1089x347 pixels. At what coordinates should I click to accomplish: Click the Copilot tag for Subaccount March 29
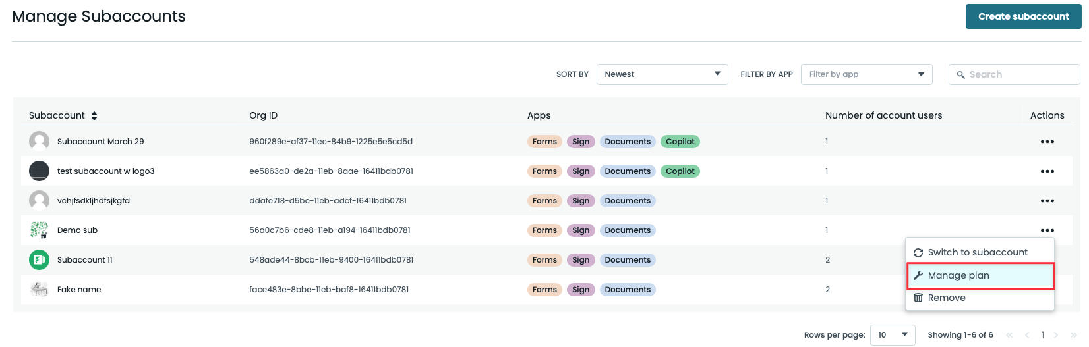[x=680, y=142]
